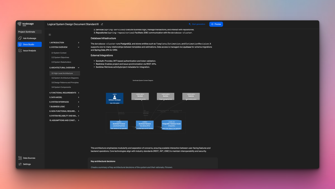This screenshot has width=335, height=189.
Task: Collapse the 2. SYSTEM OVERVIEW section
Action: [x=78, y=47]
